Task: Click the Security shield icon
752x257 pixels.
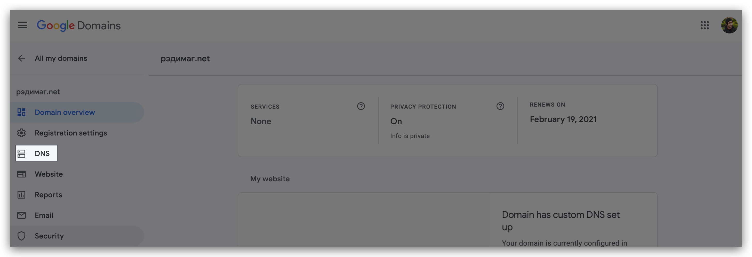Action: point(21,236)
